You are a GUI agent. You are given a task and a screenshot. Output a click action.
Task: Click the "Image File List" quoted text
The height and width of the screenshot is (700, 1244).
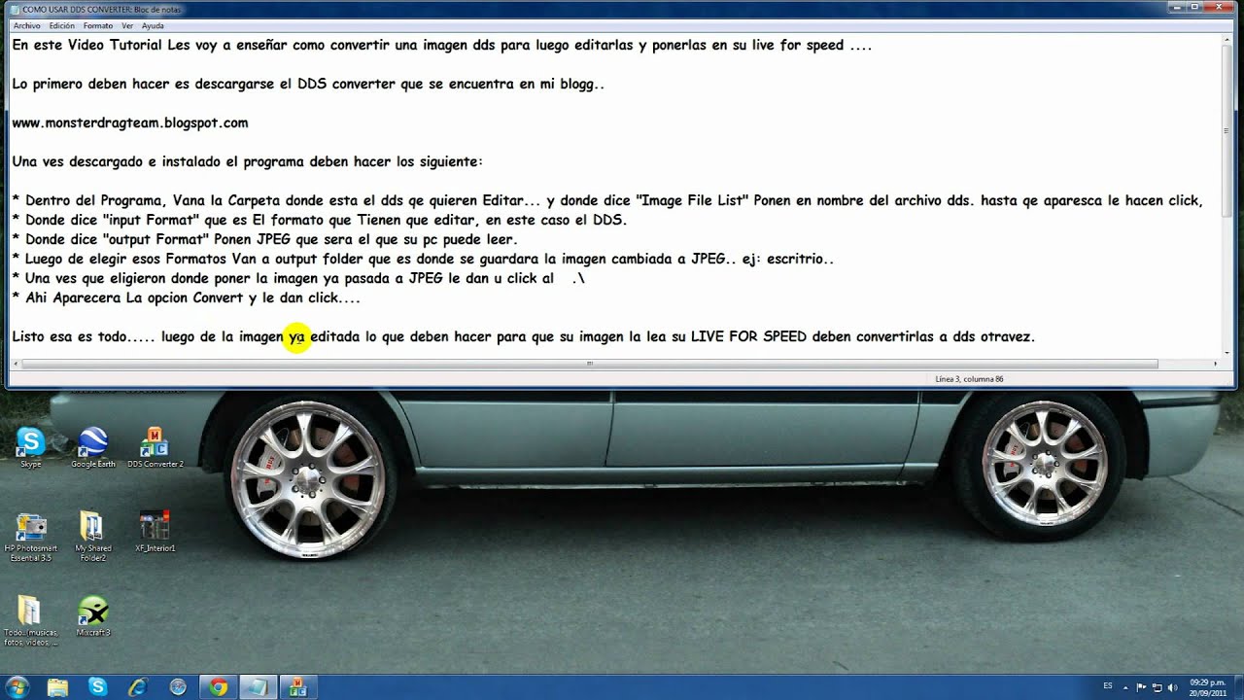point(693,201)
